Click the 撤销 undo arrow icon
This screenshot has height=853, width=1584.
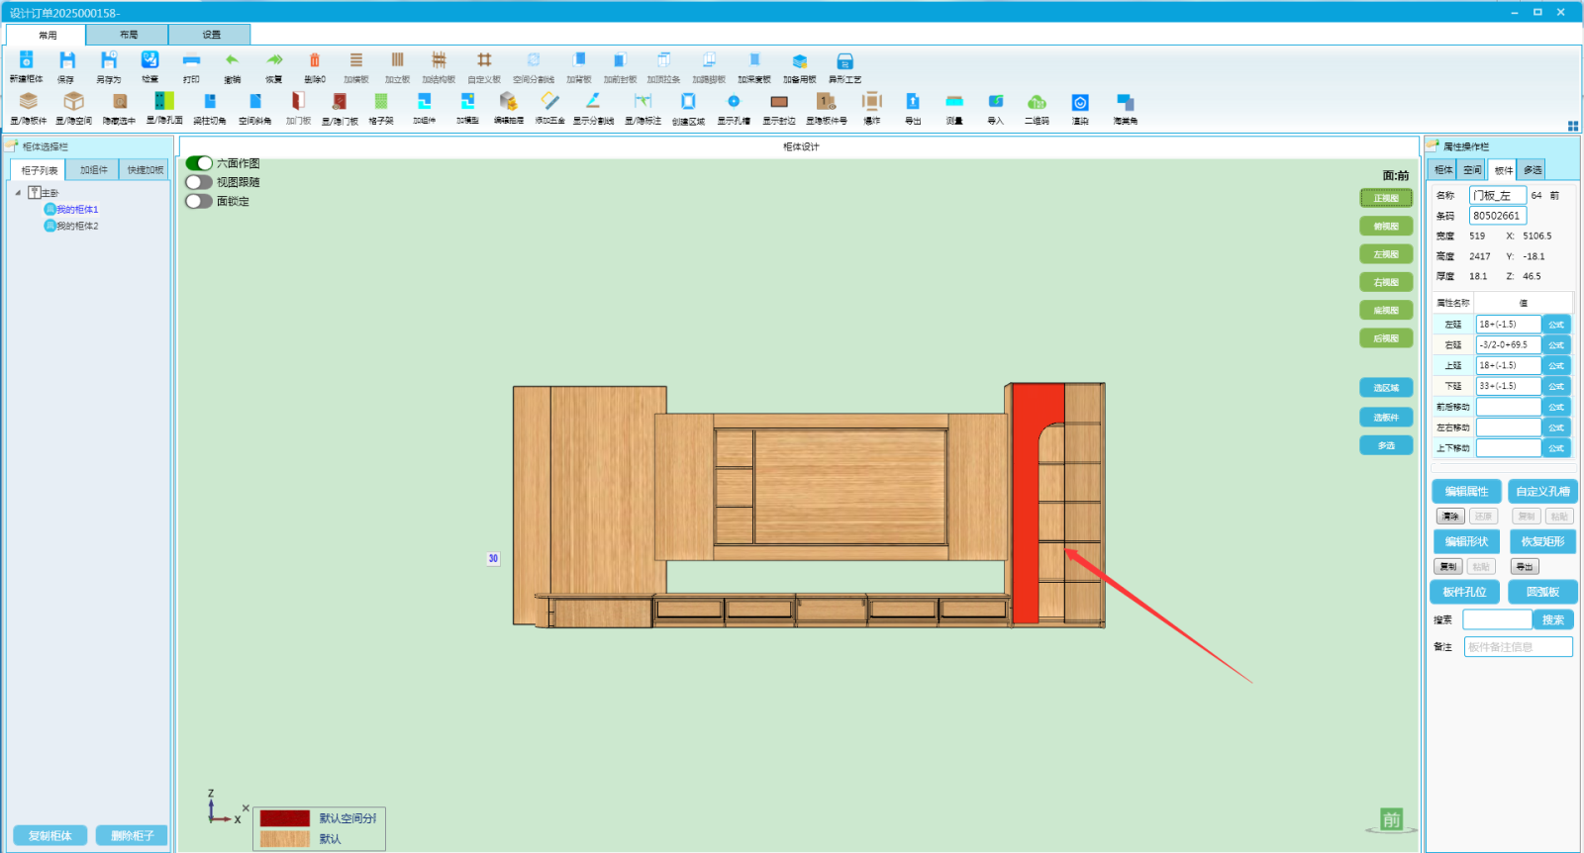pos(233,60)
